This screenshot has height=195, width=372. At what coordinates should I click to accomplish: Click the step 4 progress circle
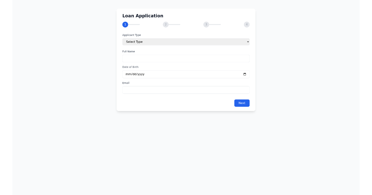click(x=247, y=24)
